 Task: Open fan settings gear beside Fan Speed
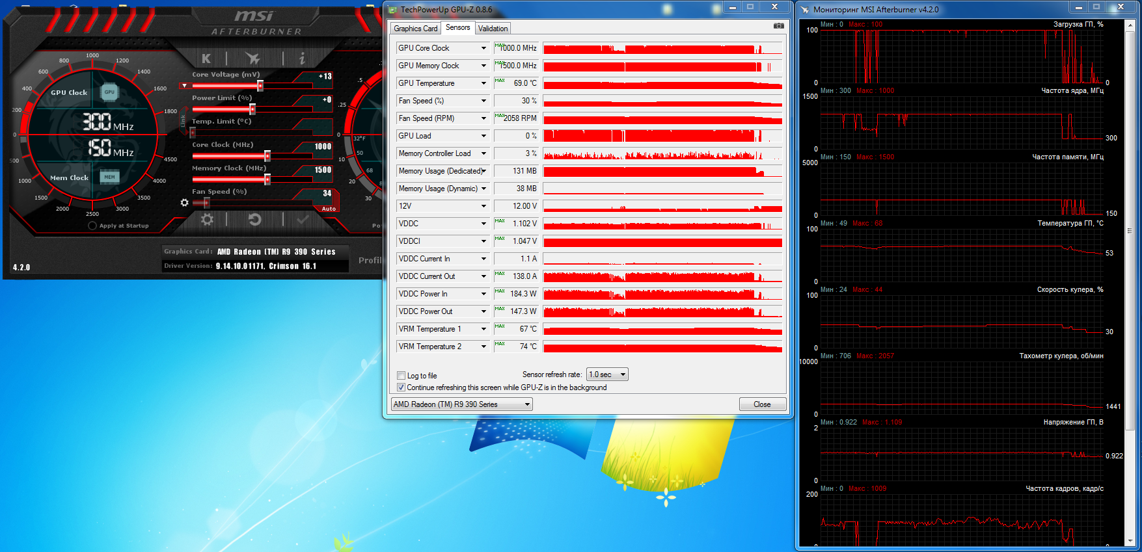click(185, 203)
